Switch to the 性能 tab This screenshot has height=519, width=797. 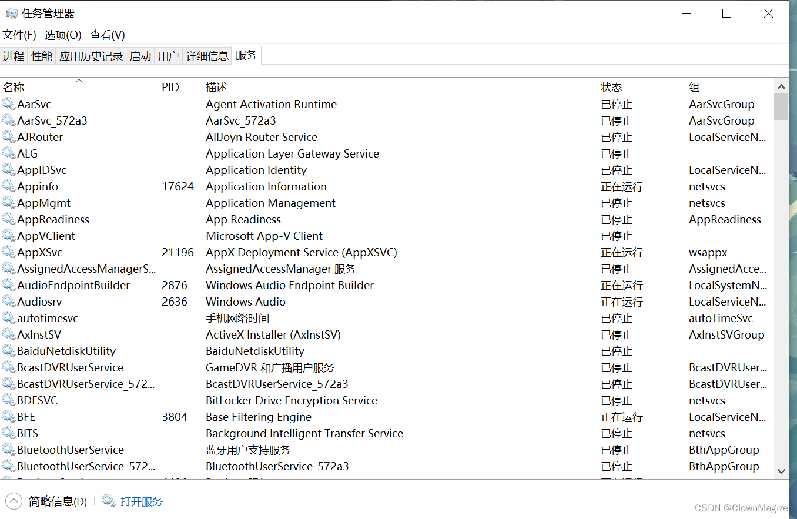pos(42,56)
